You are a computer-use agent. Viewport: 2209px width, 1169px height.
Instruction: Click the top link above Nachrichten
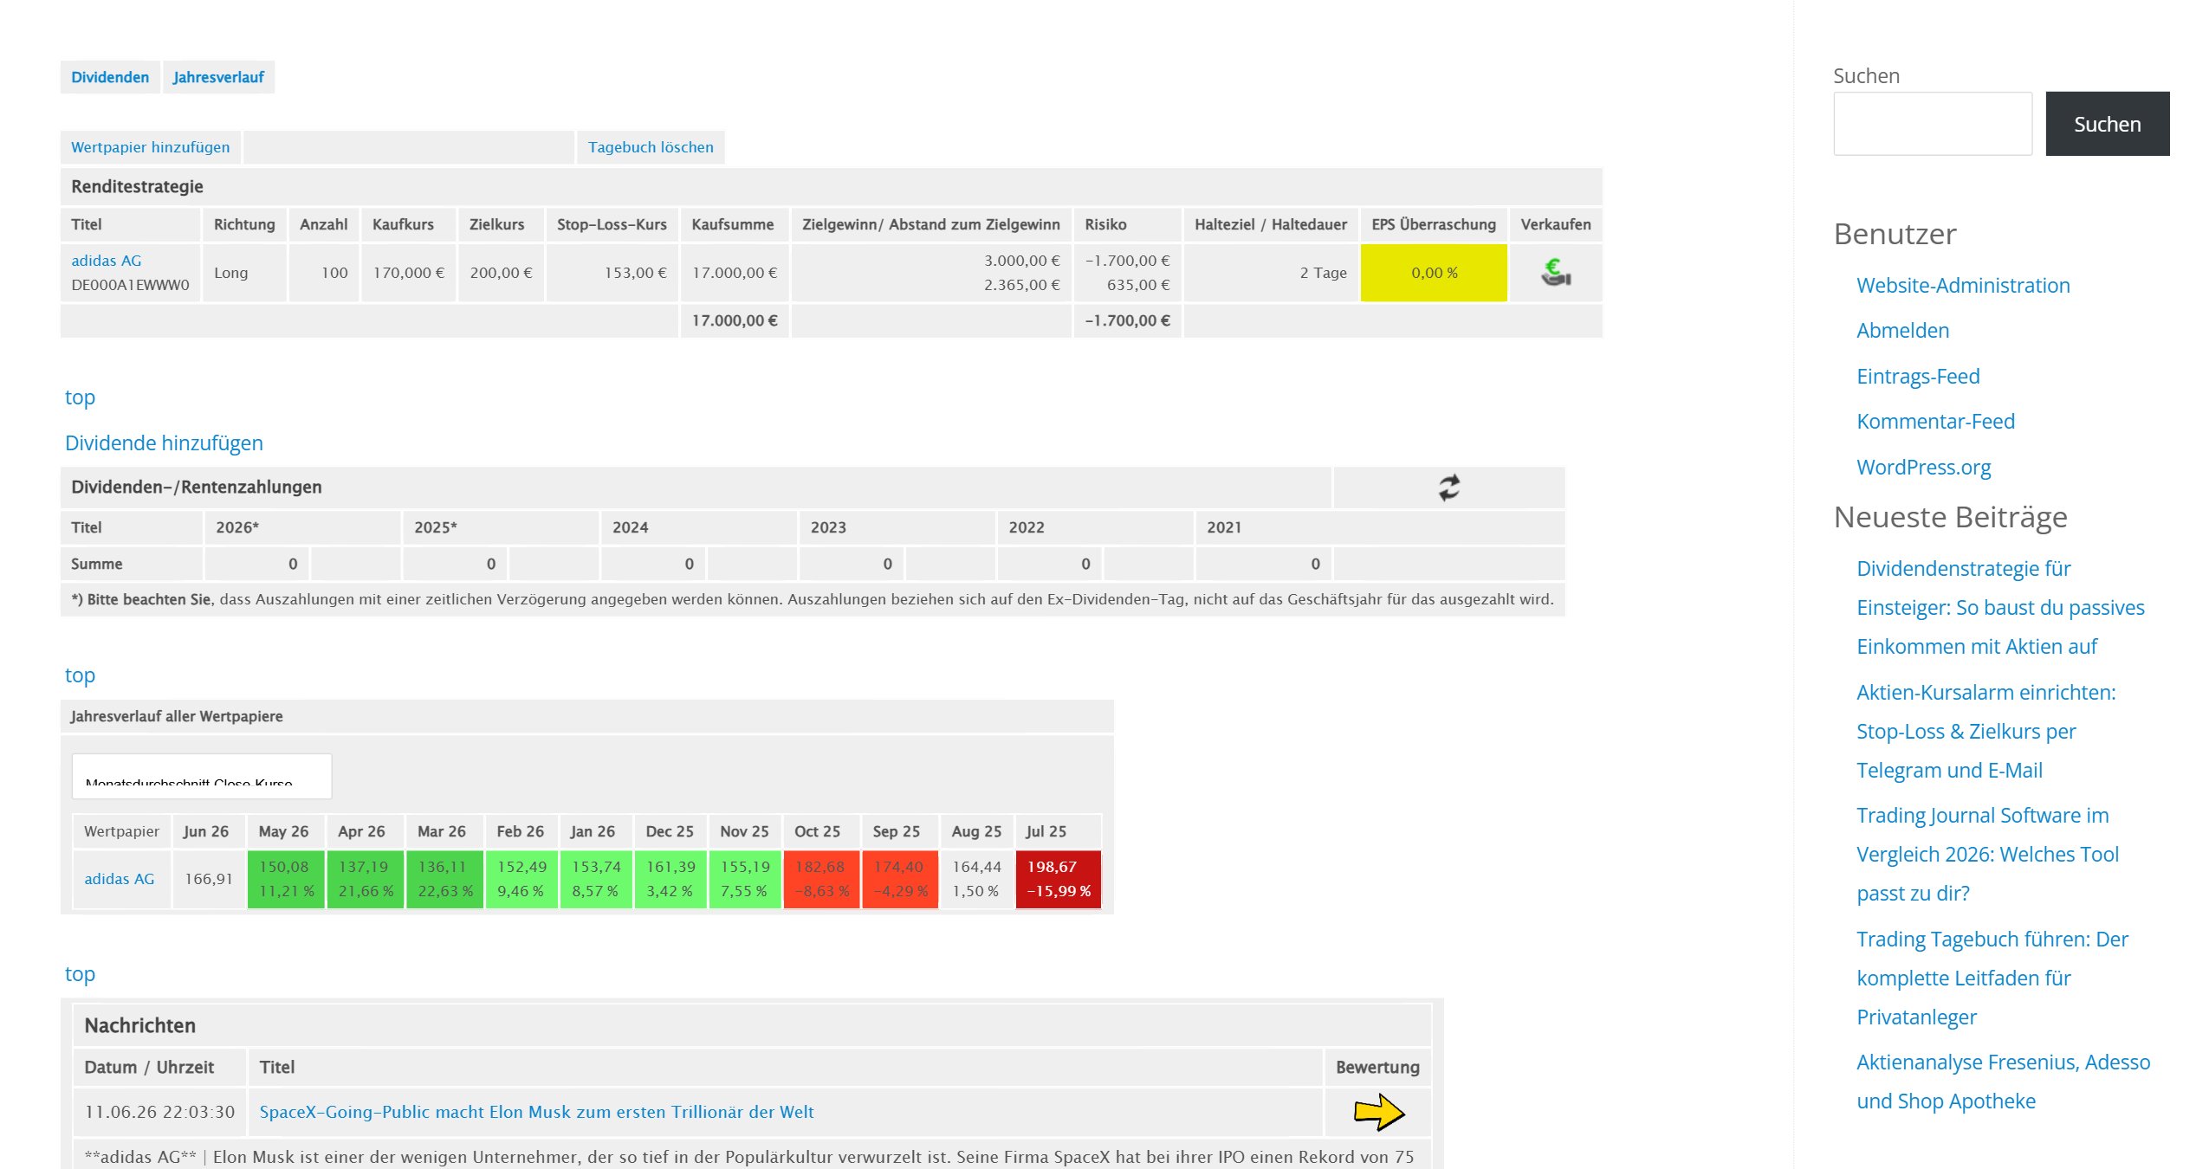click(x=80, y=974)
